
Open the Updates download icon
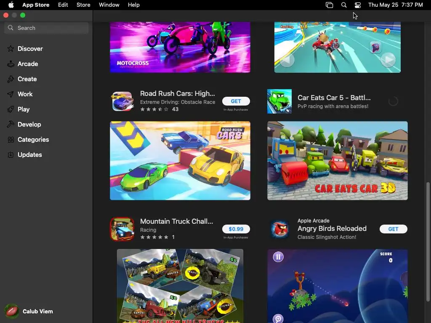(11, 155)
